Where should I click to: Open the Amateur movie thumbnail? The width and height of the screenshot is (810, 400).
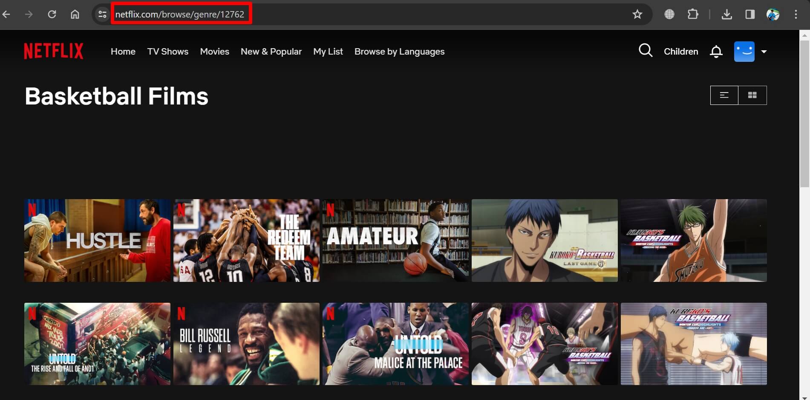[395, 240]
